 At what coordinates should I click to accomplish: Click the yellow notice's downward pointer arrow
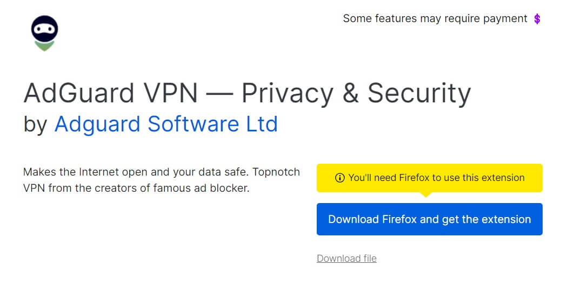[x=426, y=194]
